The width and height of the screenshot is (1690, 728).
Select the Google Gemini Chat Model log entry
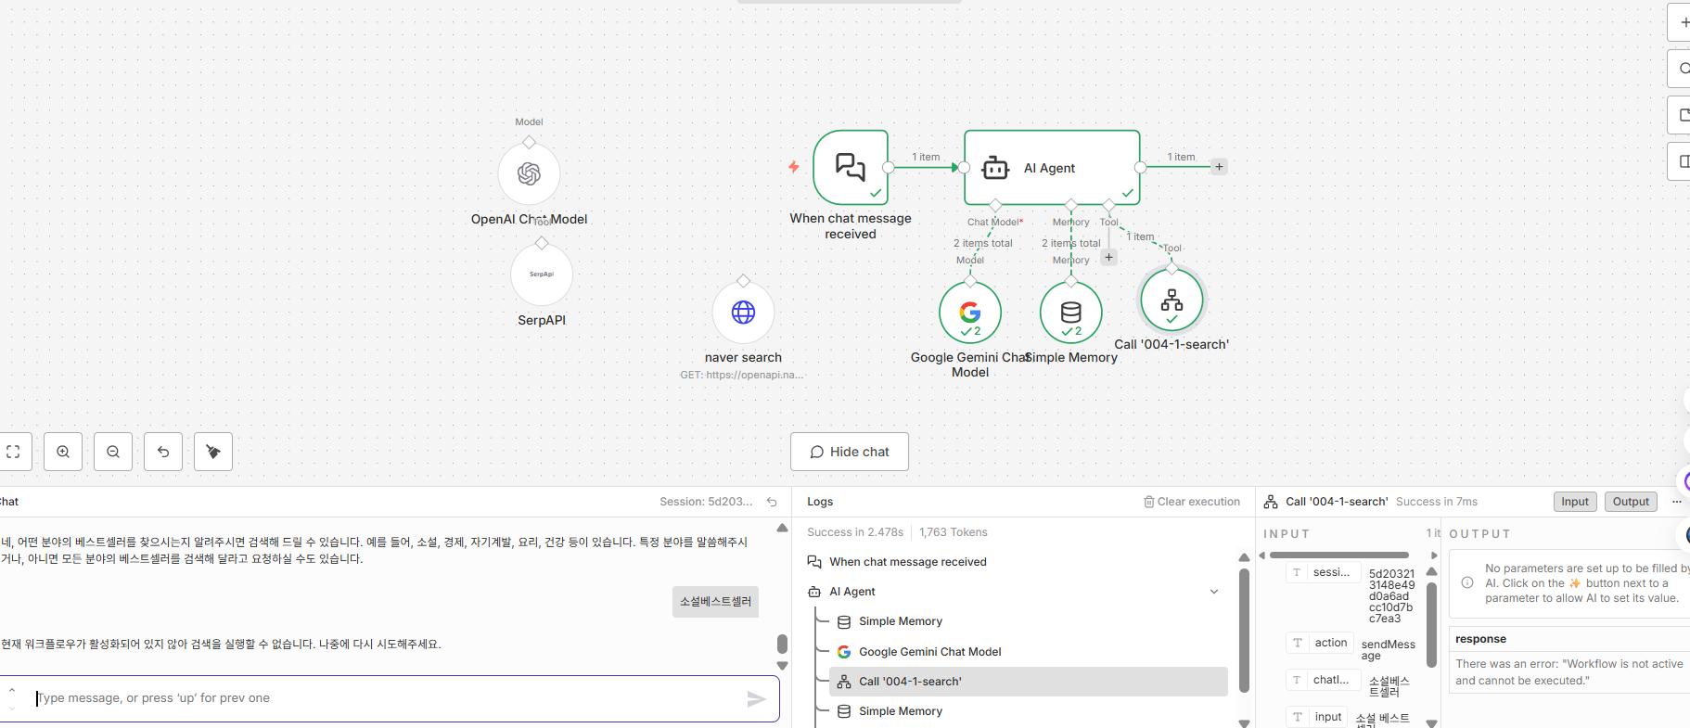929,652
